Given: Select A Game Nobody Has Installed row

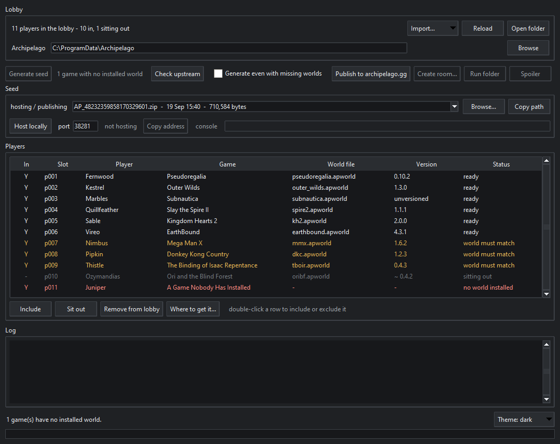Looking at the screenshot, I should pyautogui.click(x=276, y=287).
